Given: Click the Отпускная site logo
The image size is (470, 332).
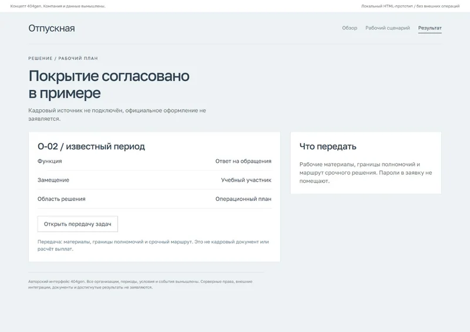Looking at the screenshot, I should (x=52, y=28).
